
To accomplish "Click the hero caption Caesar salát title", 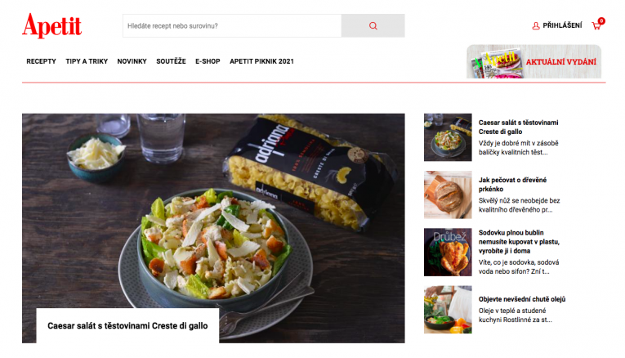I will point(127,325).
